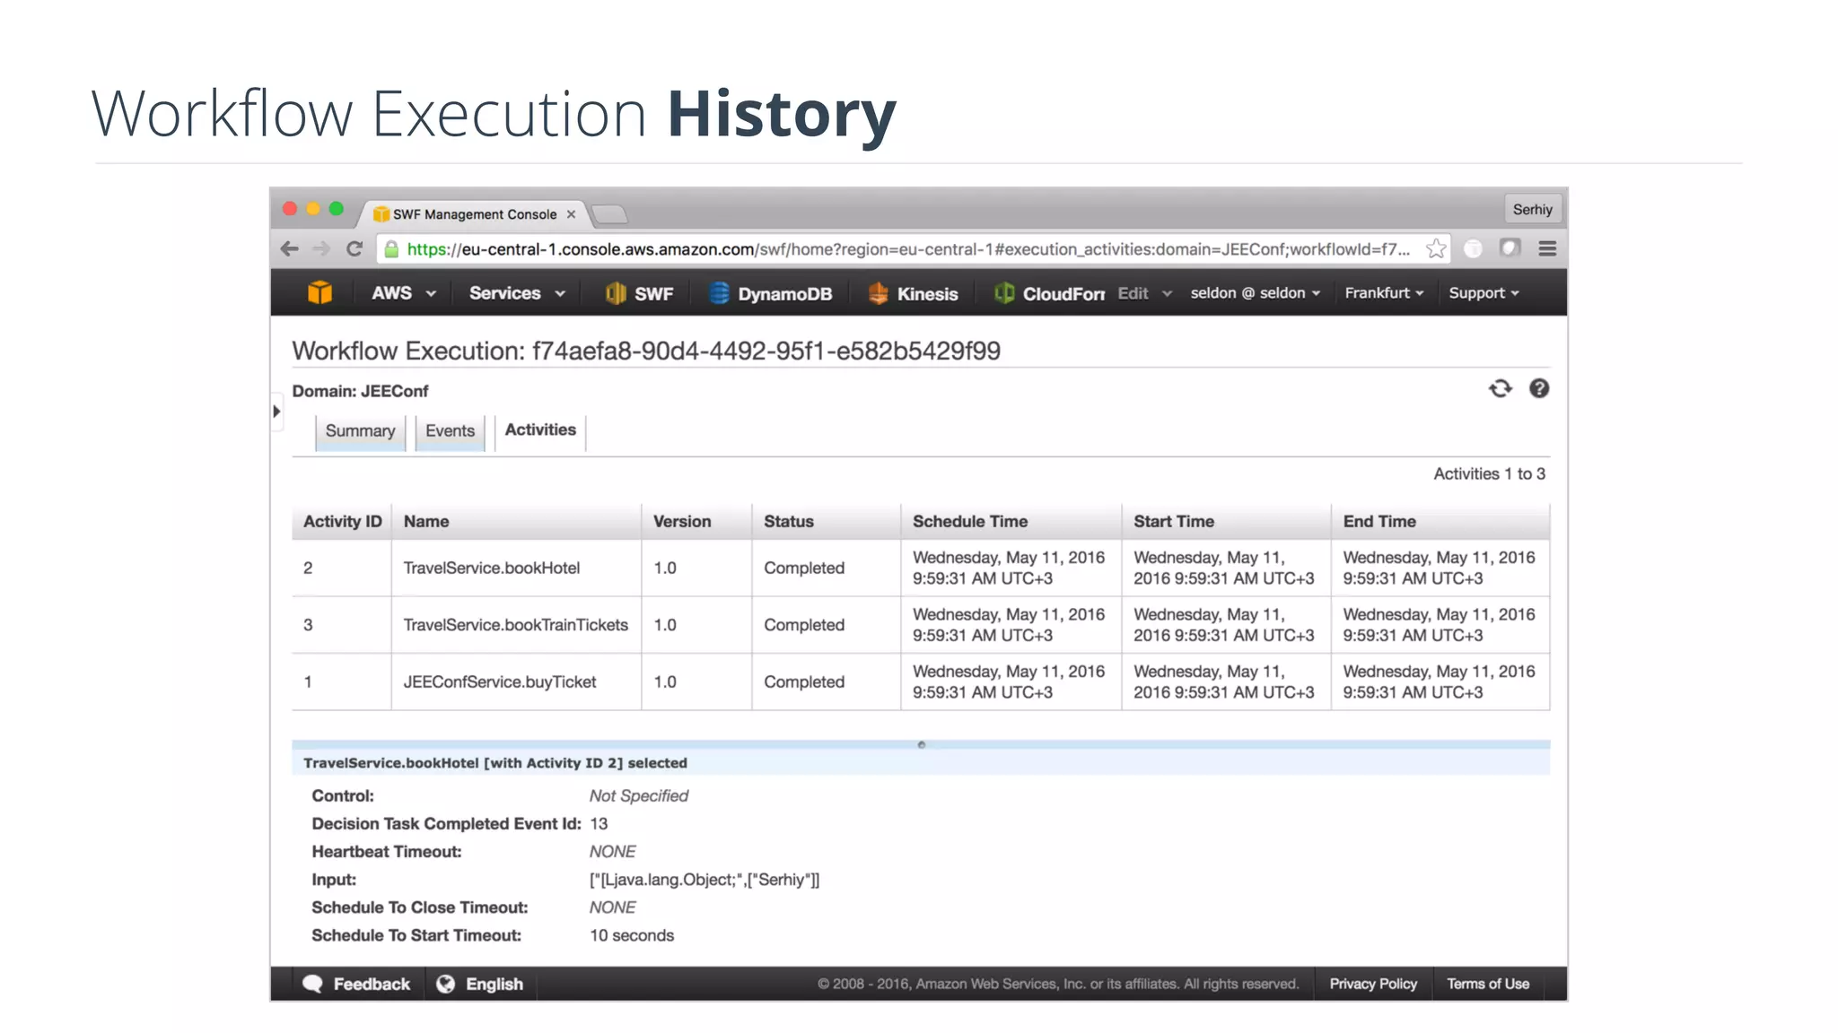Click the Start Time column header

click(x=1226, y=522)
